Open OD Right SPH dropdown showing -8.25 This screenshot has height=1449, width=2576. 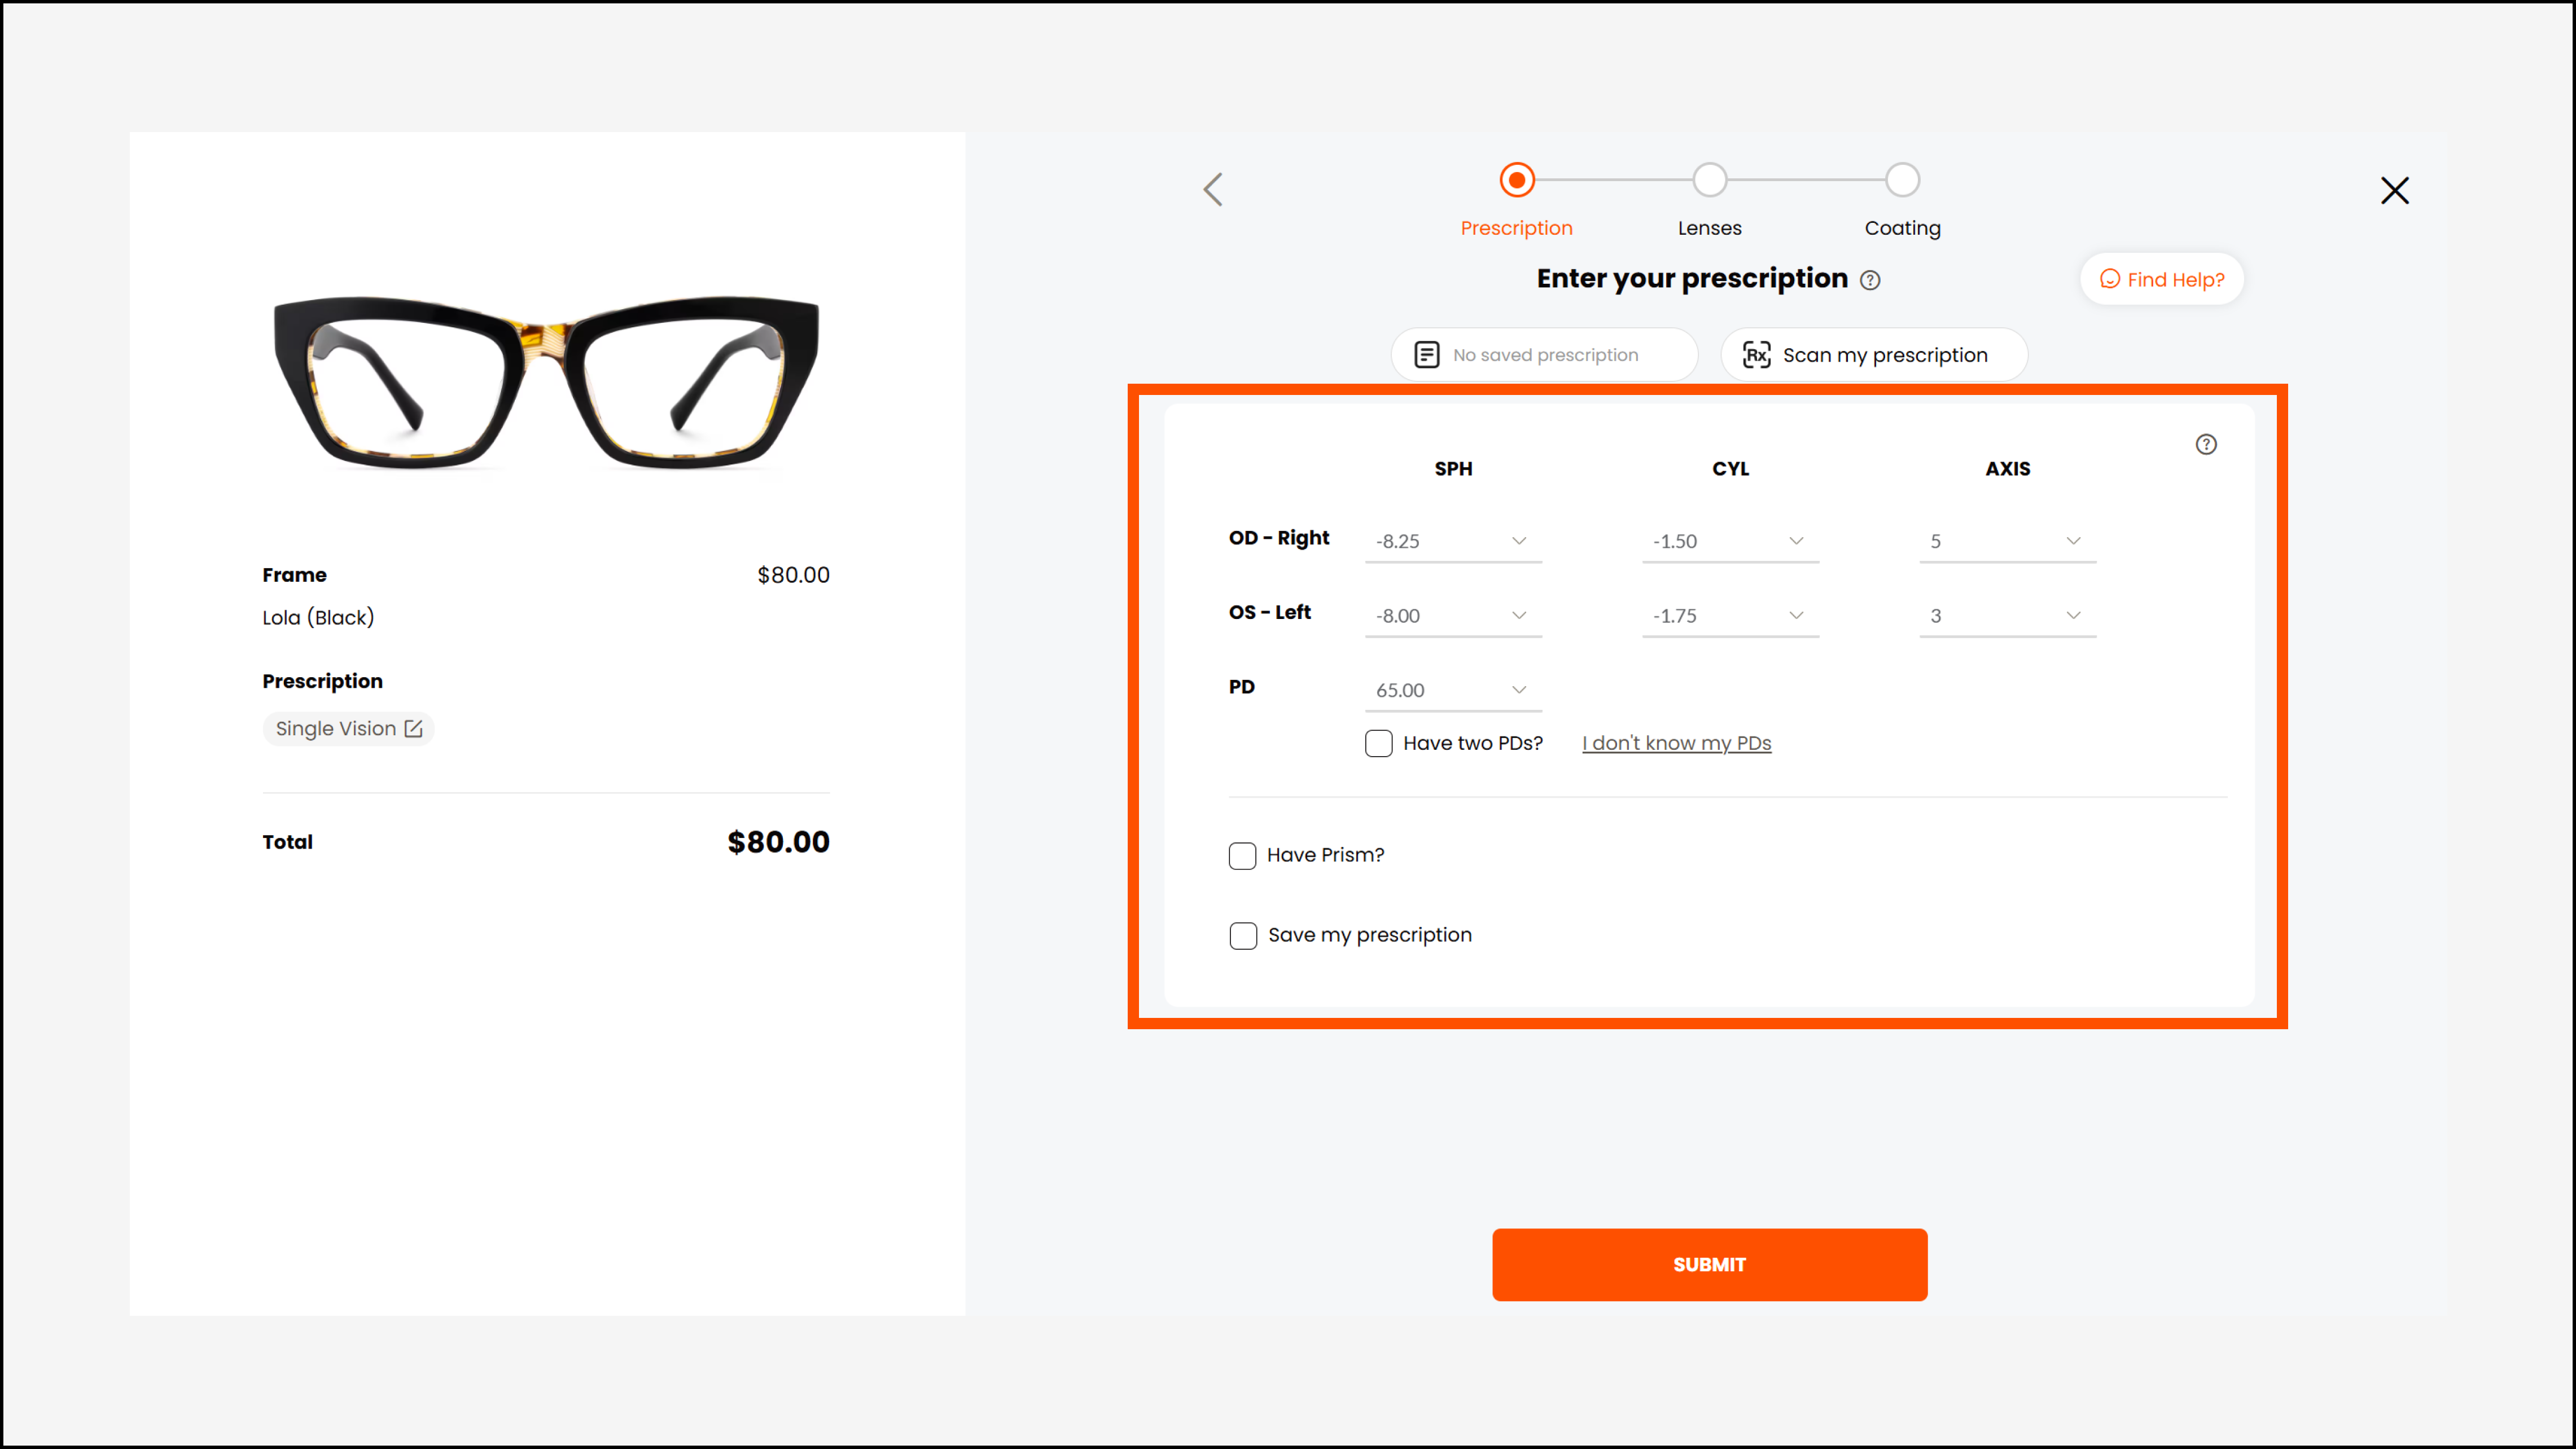(1452, 541)
